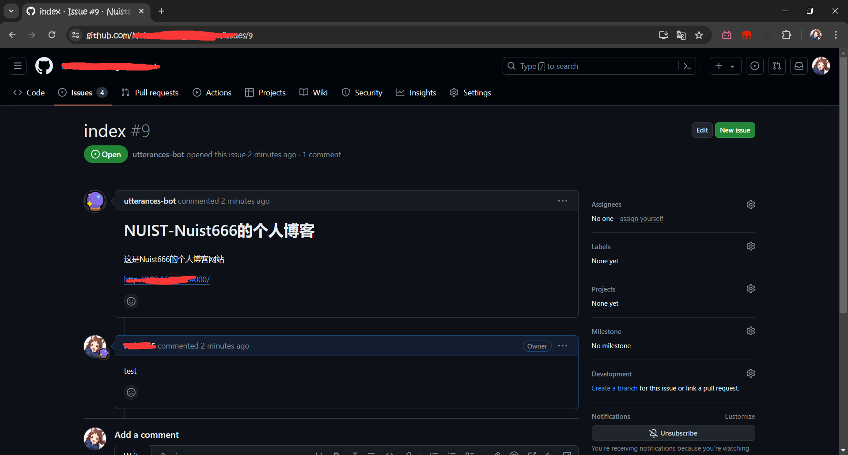Open the Labels gear selector
Image resolution: width=848 pixels, height=455 pixels.
[750, 246]
